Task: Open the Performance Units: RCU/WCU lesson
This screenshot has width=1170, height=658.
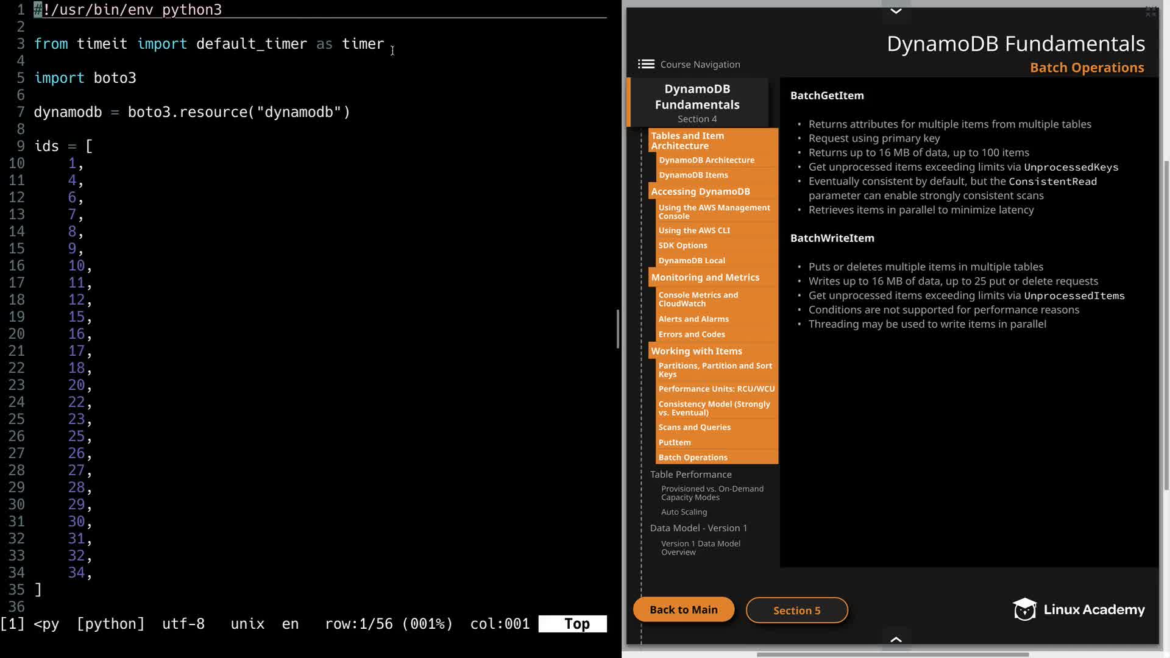Action: [716, 389]
